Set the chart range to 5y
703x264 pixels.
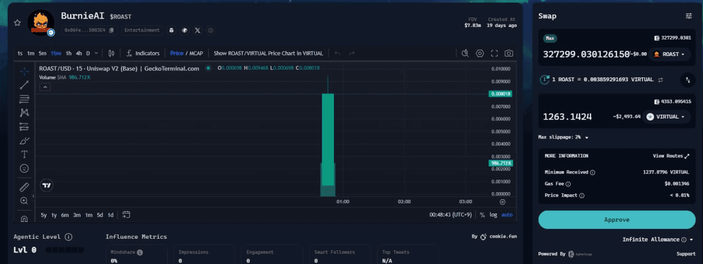click(44, 215)
